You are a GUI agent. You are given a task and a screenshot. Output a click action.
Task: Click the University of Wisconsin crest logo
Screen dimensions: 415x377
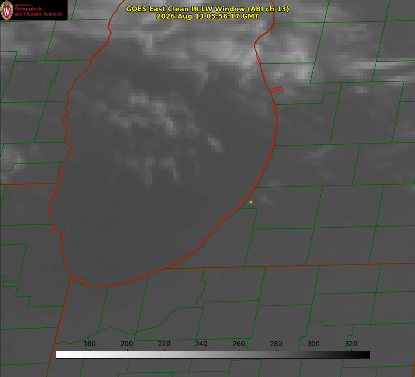7,10
